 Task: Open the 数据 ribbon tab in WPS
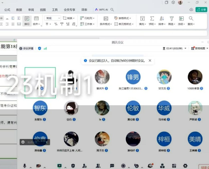pyautogui.click(x=19, y=10)
